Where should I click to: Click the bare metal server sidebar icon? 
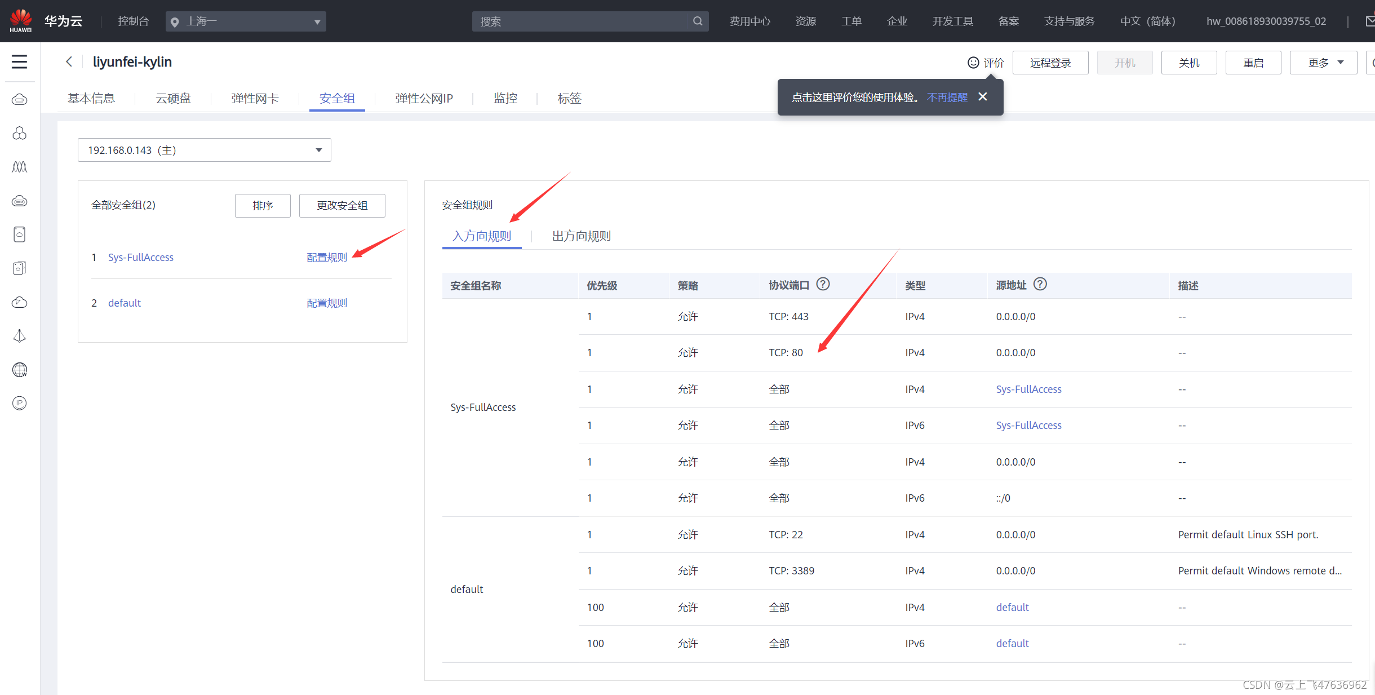point(20,201)
